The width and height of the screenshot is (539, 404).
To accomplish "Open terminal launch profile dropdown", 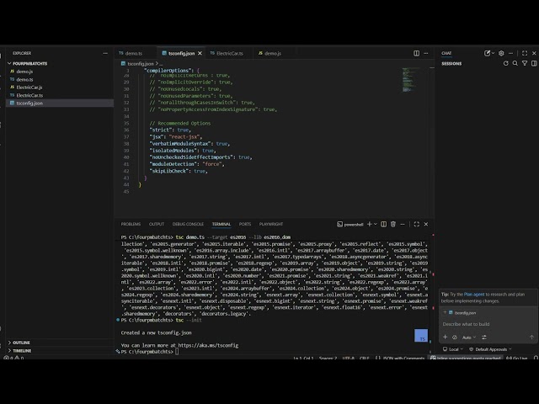I will point(376,224).
